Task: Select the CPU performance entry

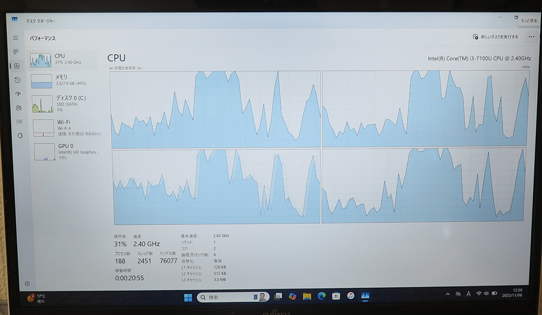Action: pyautogui.click(x=63, y=60)
